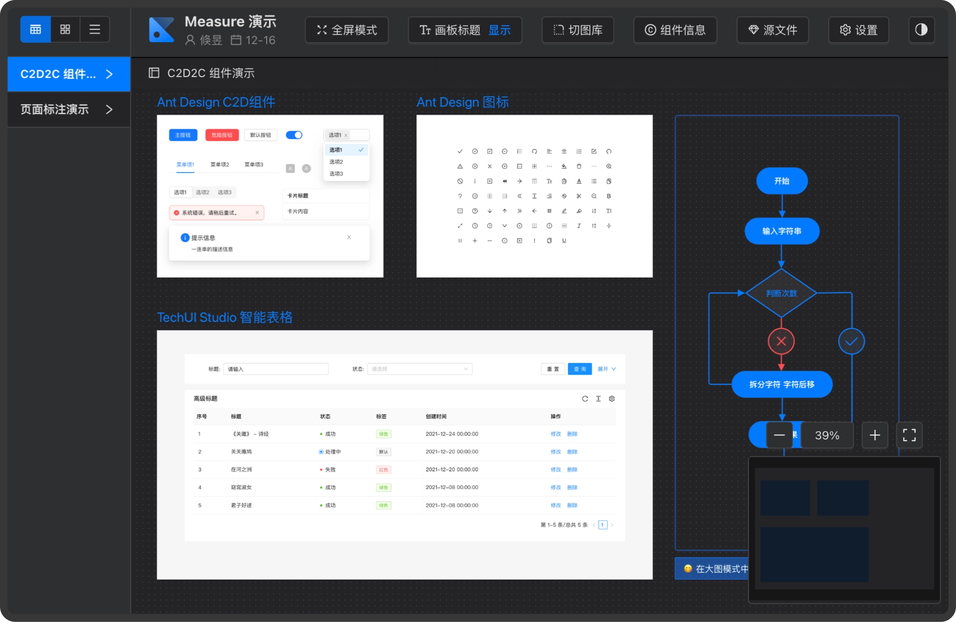The image size is (956, 622).
Task: Open TechUI Studio 智能表格 artboard title
Action: 225,317
